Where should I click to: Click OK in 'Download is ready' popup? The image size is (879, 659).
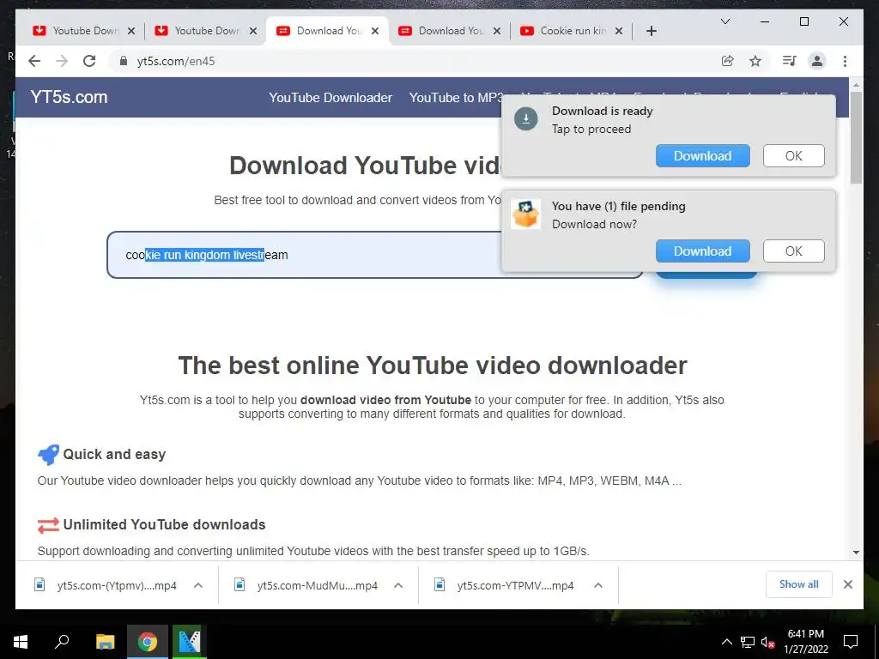click(x=794, y=156)
